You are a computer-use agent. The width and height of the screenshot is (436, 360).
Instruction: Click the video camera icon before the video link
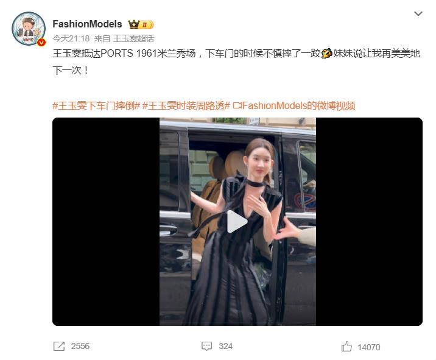[x=237, y=106]
